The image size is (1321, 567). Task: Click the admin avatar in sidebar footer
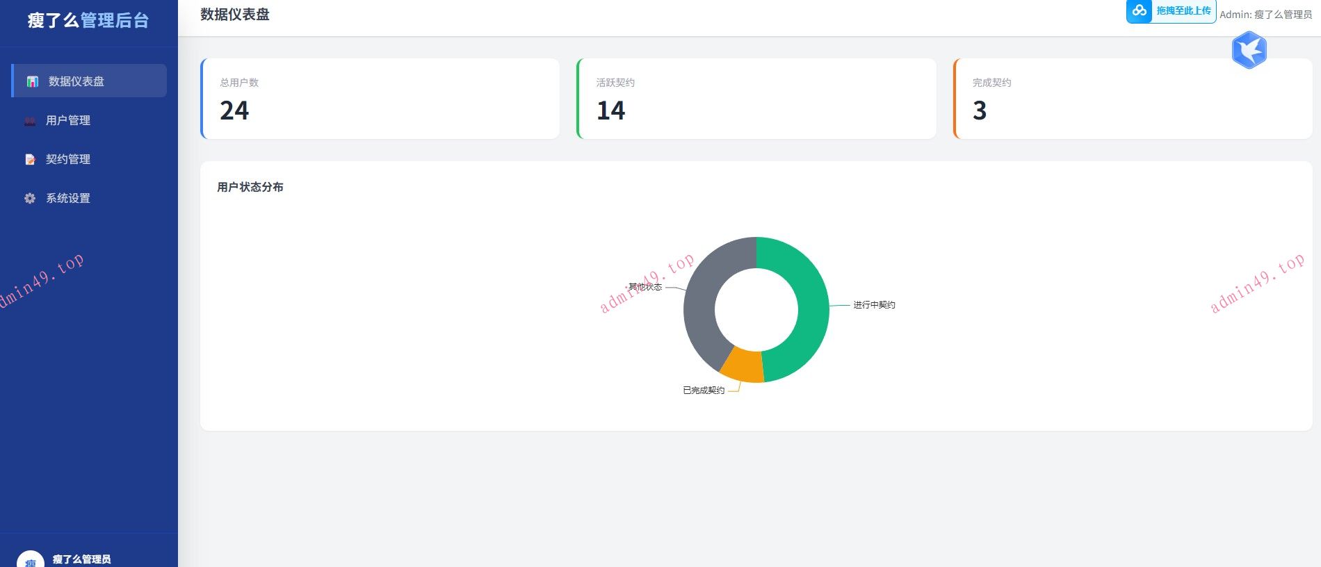[x=30, y=560]
